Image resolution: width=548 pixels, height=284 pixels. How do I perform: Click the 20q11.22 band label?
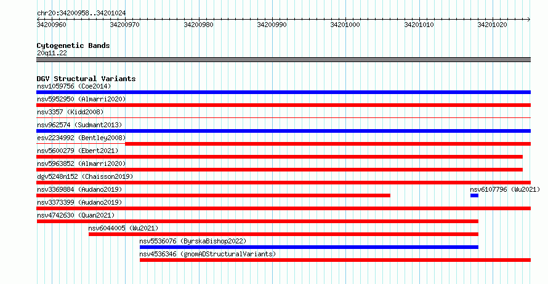pos(52,53)
